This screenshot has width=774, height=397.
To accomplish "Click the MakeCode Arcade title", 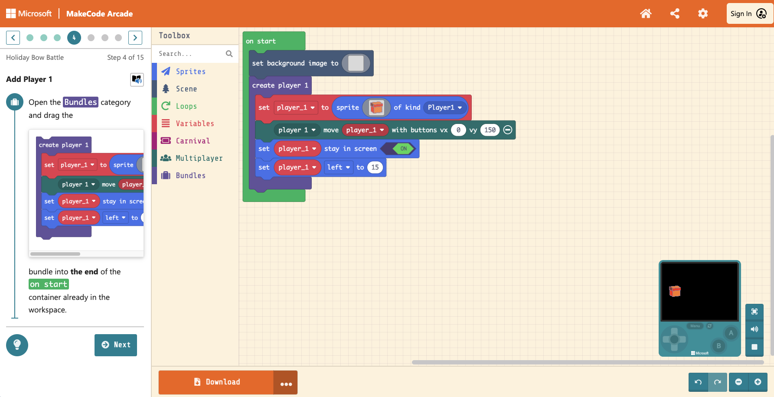I will (x=100, y=13).
